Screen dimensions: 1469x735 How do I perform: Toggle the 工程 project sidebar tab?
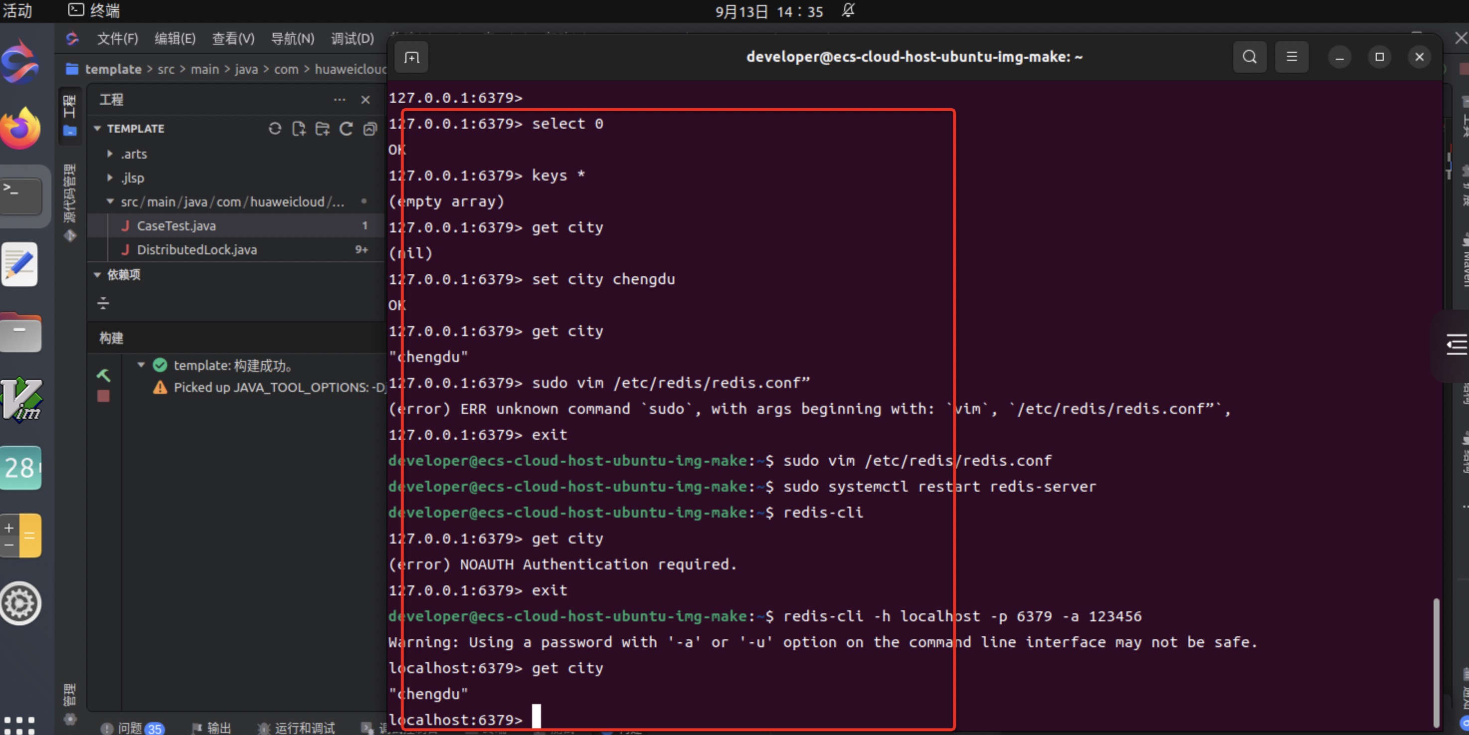[x=70, y=114]
